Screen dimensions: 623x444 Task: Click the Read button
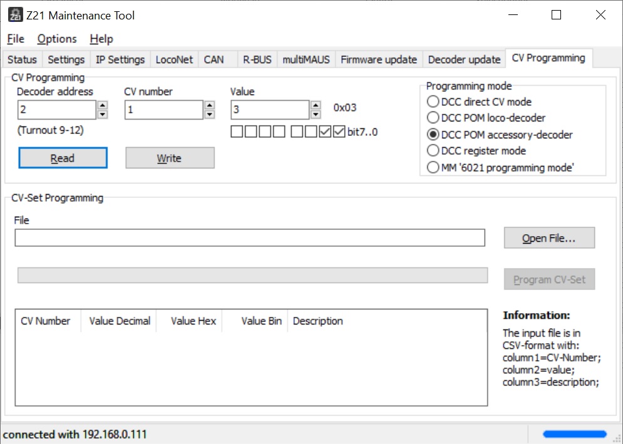click(x=63, y=158)
